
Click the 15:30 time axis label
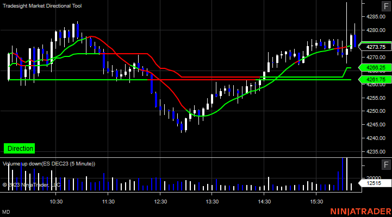pos(316,201)
